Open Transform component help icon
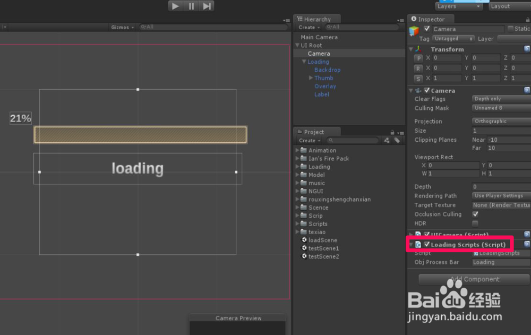This screenshot has height=335, width=531. [527, 49]
